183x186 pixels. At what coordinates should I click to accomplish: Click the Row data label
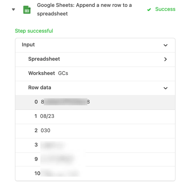point(39,88)
